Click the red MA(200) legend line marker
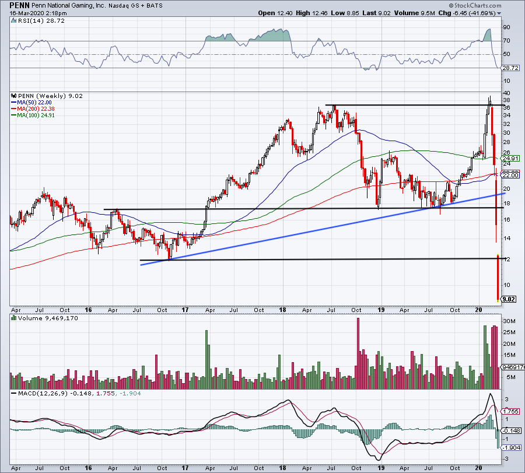This screenshot has width=525, height=473. 14,109
